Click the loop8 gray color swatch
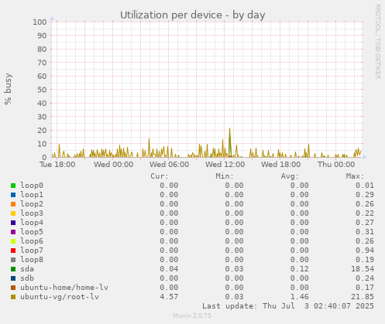This screenshot has width=385, height=324. pos(13,260)
